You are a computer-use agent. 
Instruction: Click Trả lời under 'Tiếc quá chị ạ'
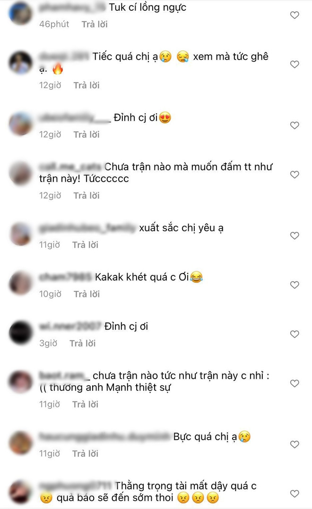(87, 85)
